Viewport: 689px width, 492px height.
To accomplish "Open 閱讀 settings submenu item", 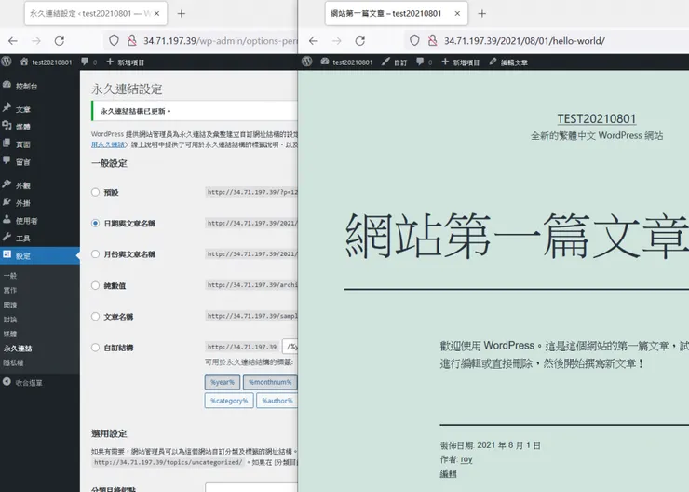I will pyautogui.click(x=10, y=305).
